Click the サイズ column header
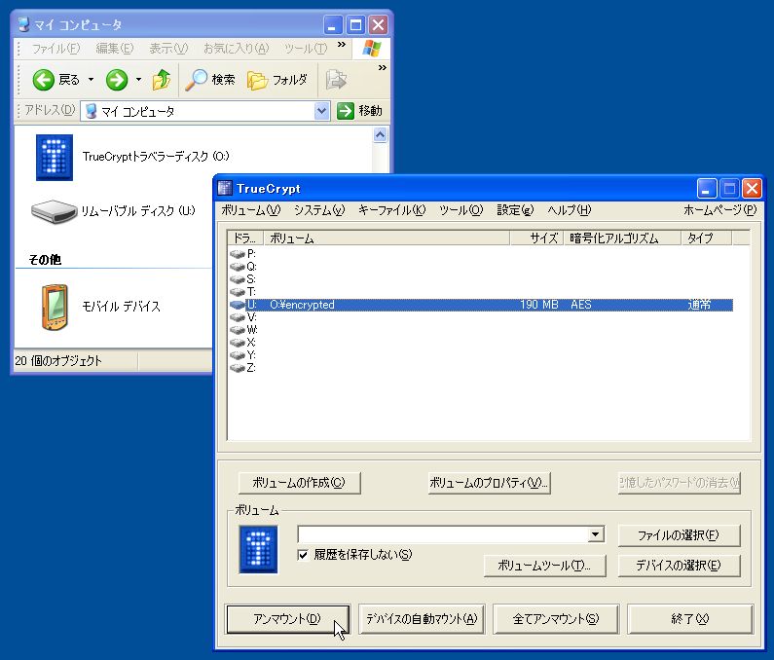This screenshot has height=660, width=774. [x=536, y=238]
